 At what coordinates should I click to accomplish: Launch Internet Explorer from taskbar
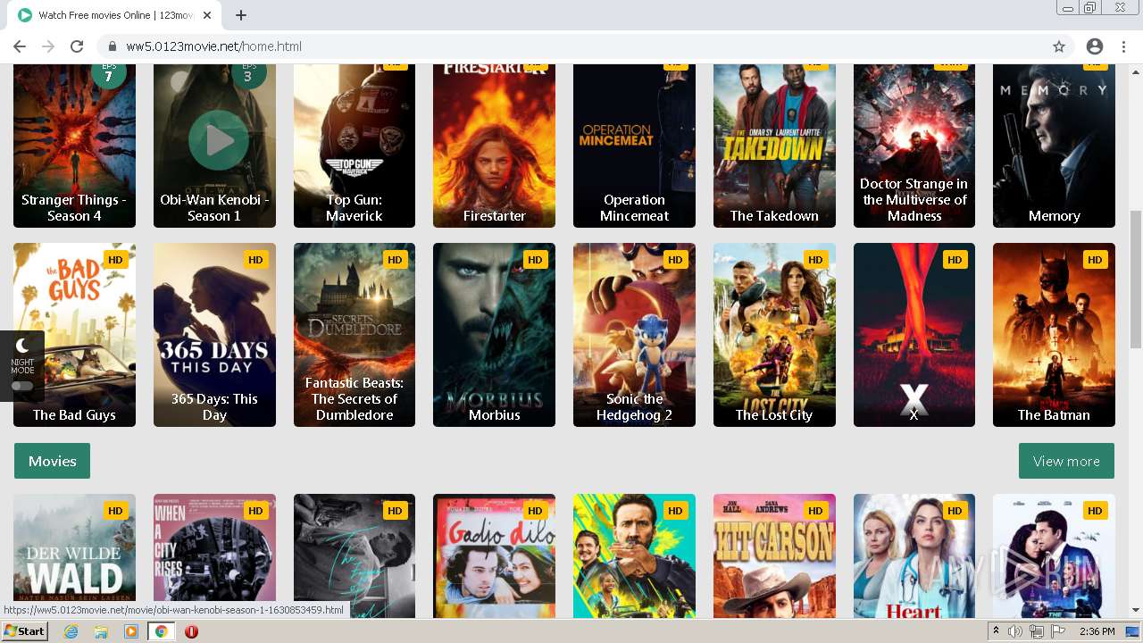coord(71,631)
